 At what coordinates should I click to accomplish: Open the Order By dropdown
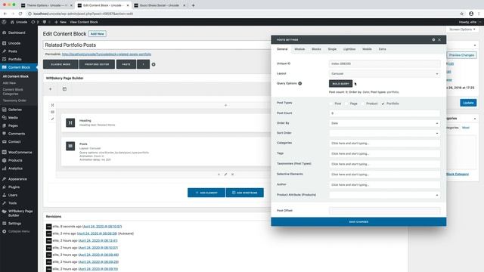tap(384, 123)
